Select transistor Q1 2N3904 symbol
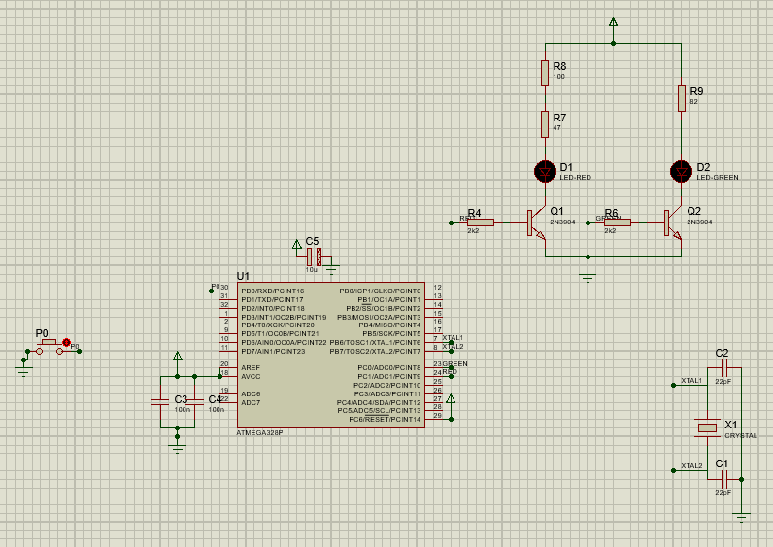Viewport: 773px width, 547px height. (537, 222)
